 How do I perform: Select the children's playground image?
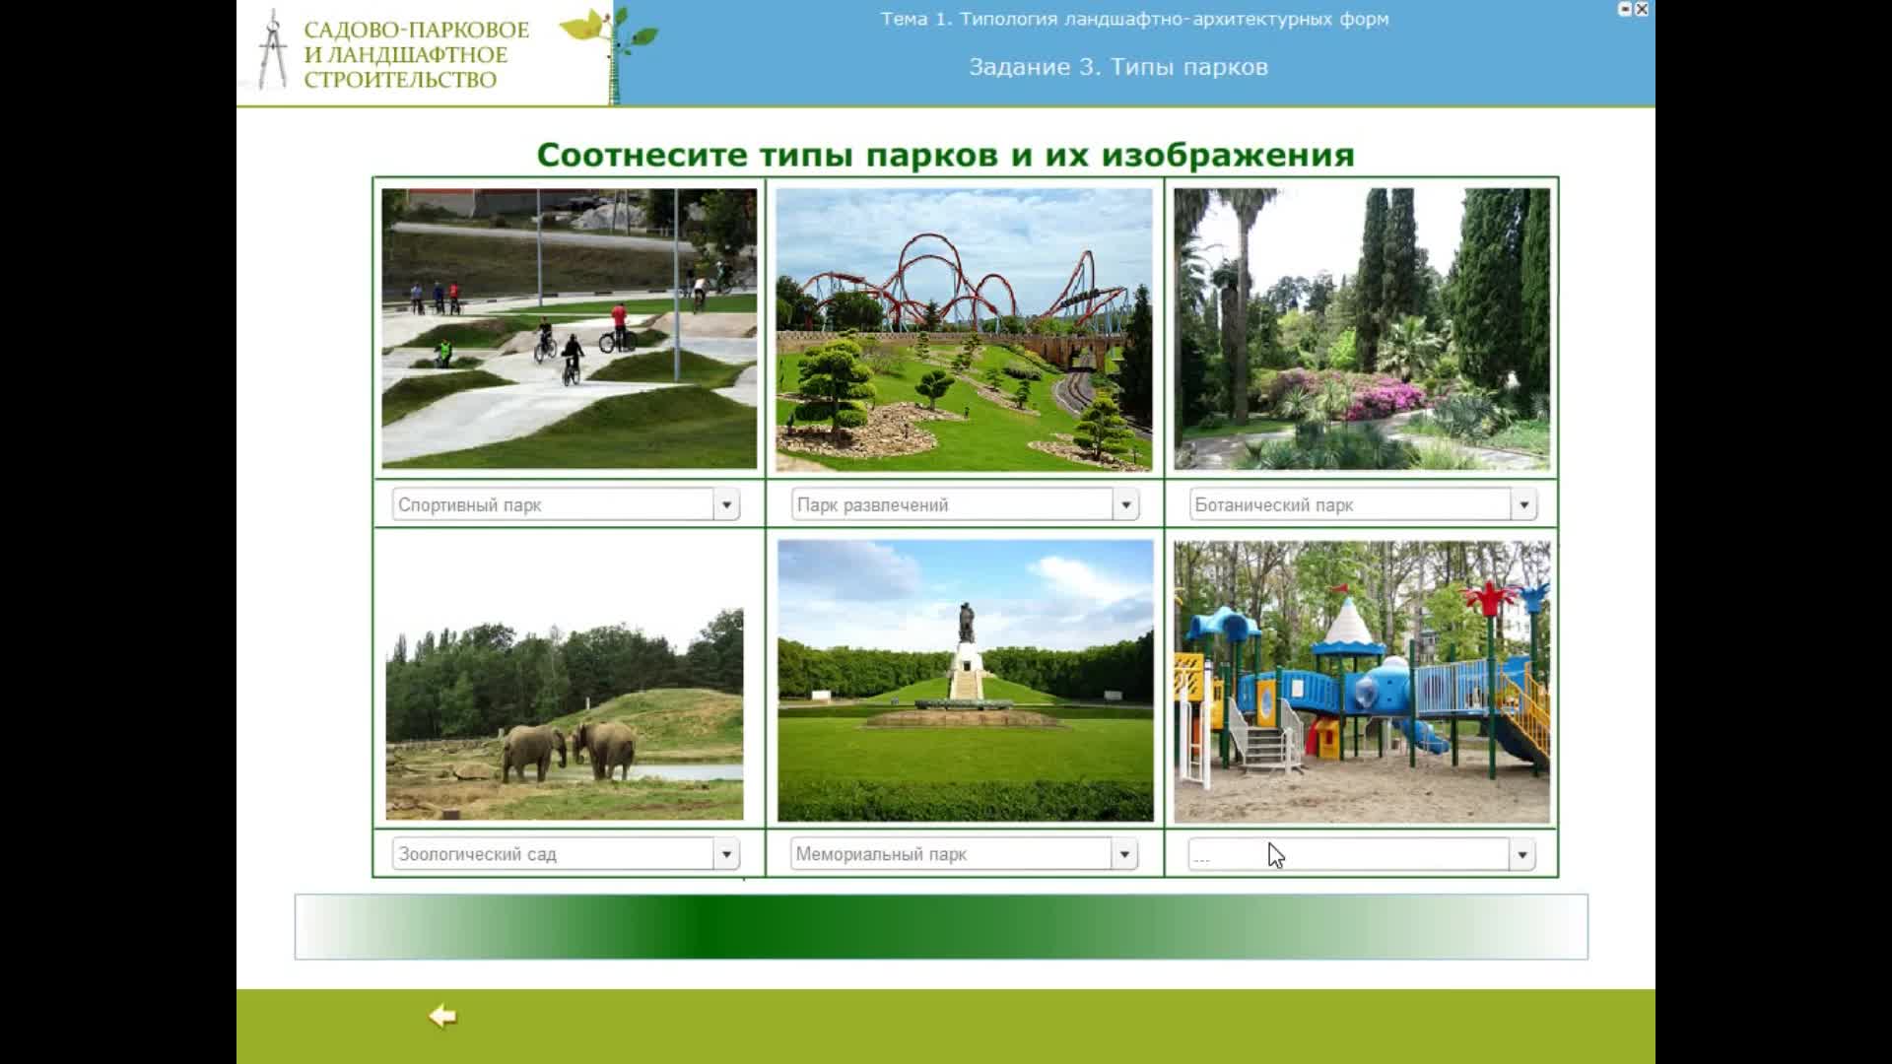1361,681
